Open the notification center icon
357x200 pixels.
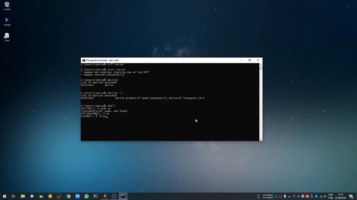[x=351, y=196]
